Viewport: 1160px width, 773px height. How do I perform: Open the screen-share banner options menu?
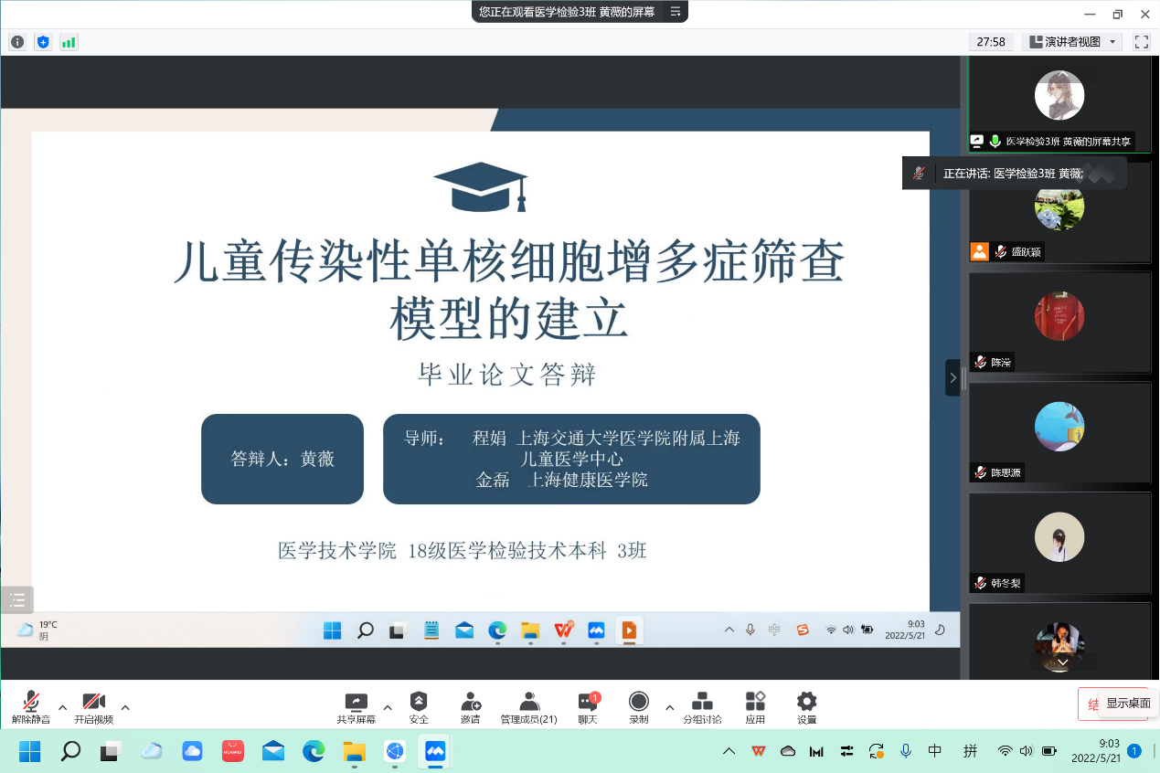(676, 11)
